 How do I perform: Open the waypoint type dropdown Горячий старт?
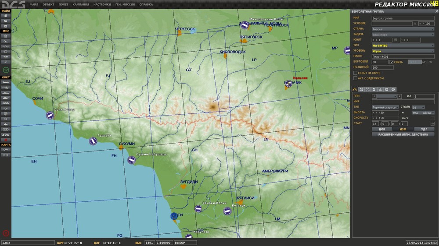[x=385, y=107]
